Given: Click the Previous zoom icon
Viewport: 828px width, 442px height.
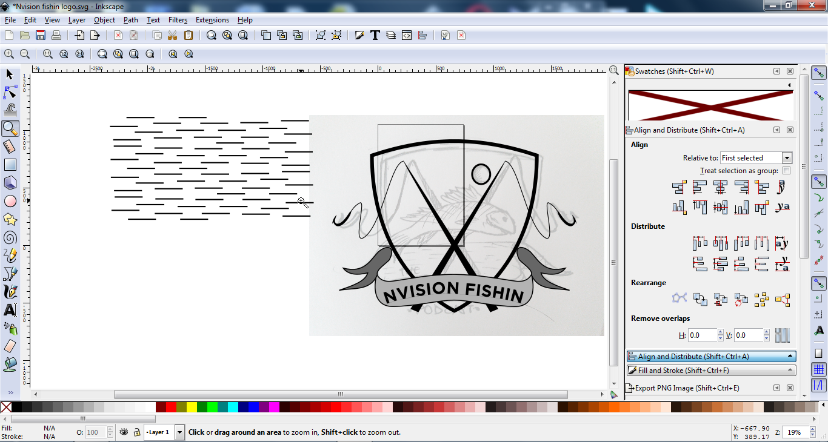Looking at the screenshot, I should click(x=173, y=54).
